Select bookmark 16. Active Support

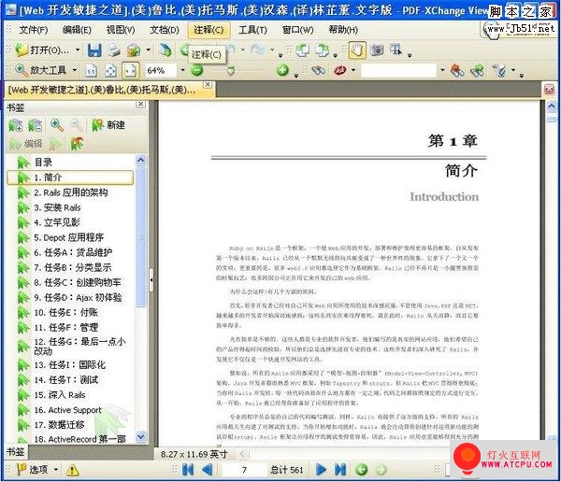click(x=68, y=410)
